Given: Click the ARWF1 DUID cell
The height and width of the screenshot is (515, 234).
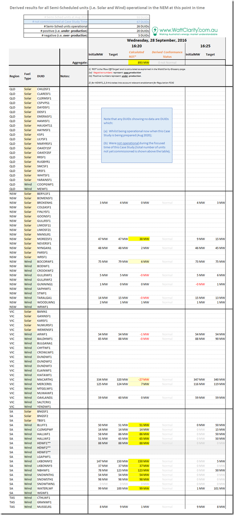Looking at the screenshot, I should [42, 334].
